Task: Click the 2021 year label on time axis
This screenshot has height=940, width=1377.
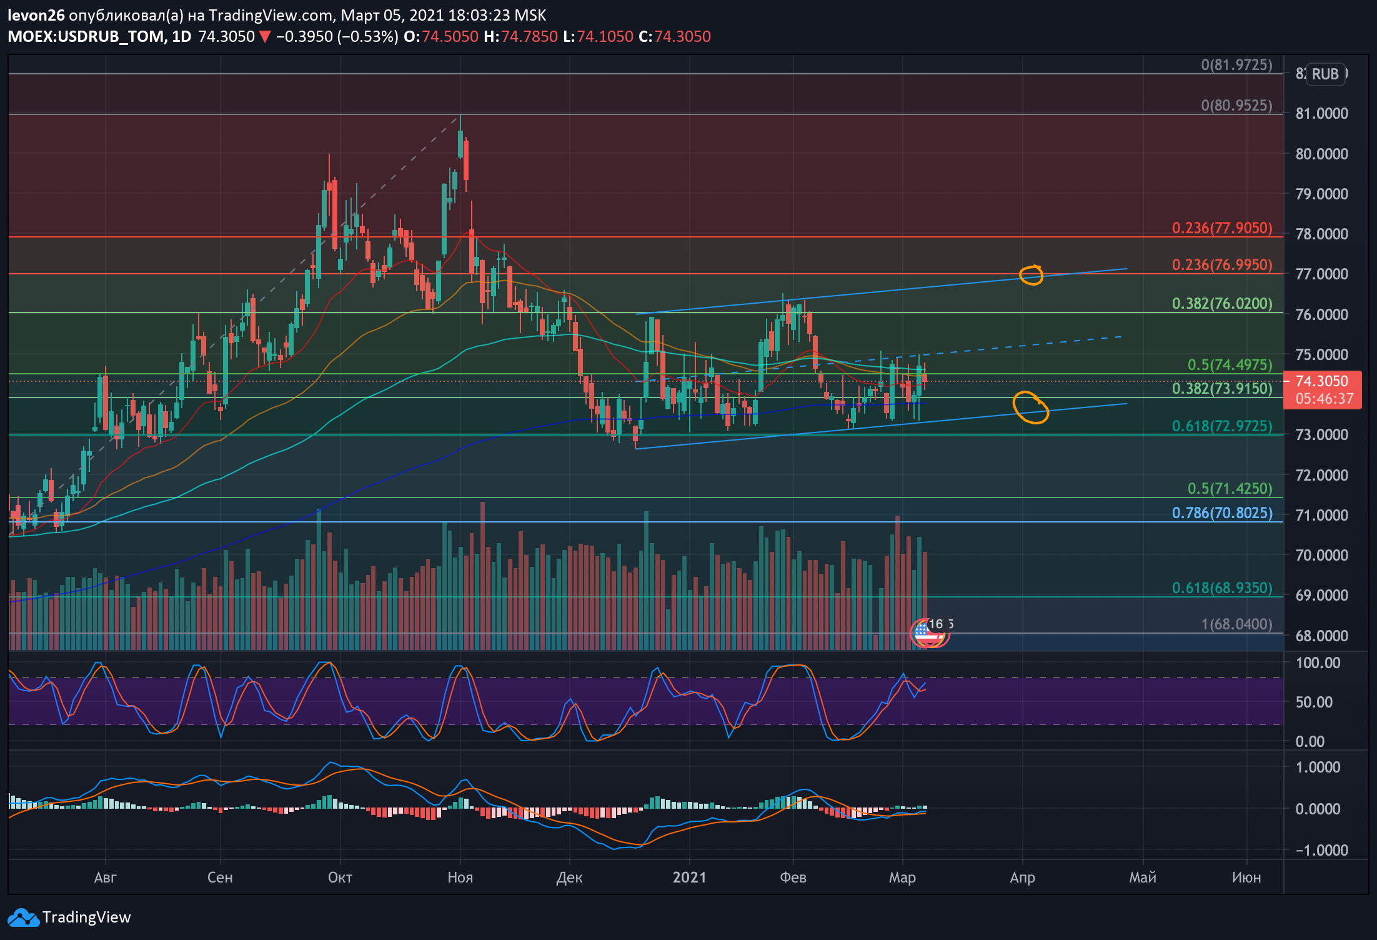Action: pyautogui.click(x=689, y=877)
